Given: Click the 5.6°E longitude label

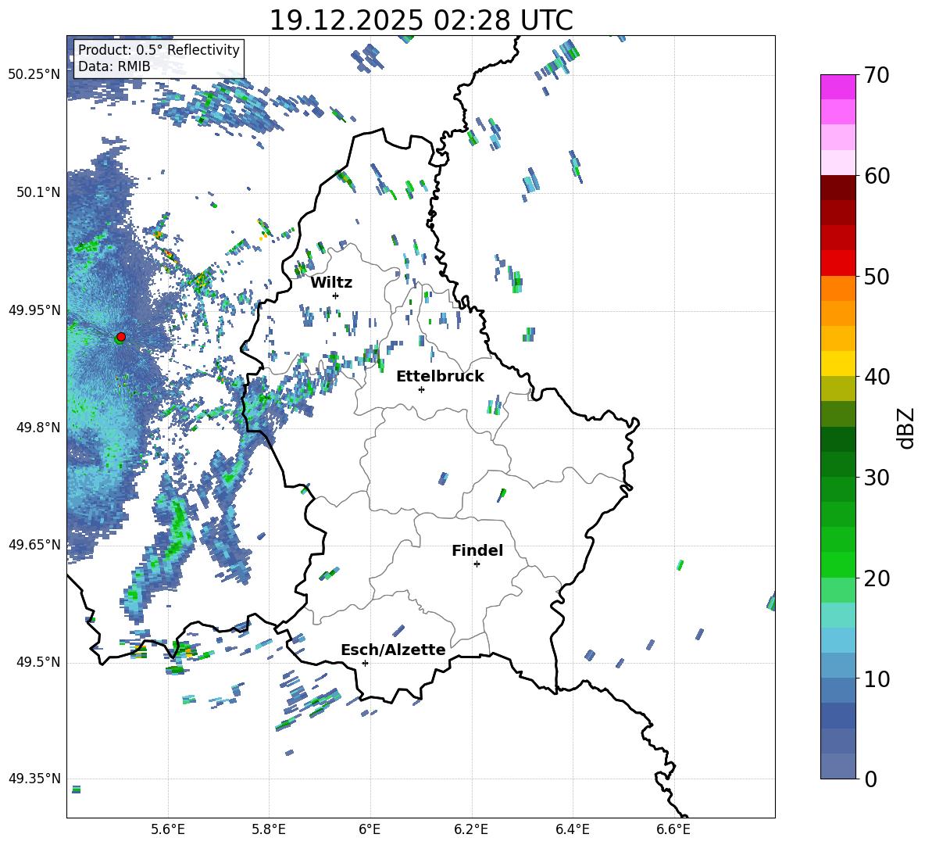Looking at the screenshot, I should point(168,829).
